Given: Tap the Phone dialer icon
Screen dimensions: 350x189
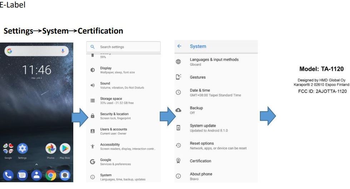Looking at the screenshot, I should [x=8, y=175].
